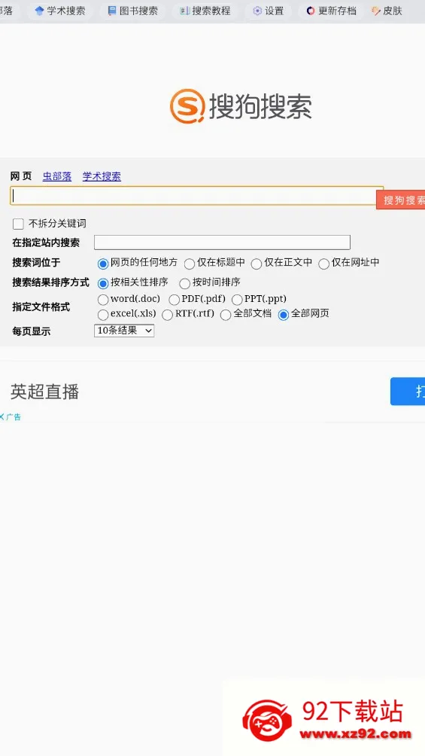The image size is (425, 756).
Task: Open 搜索教程 in the top toolbar
Action: pyautogui.click(x=205, y=11)
